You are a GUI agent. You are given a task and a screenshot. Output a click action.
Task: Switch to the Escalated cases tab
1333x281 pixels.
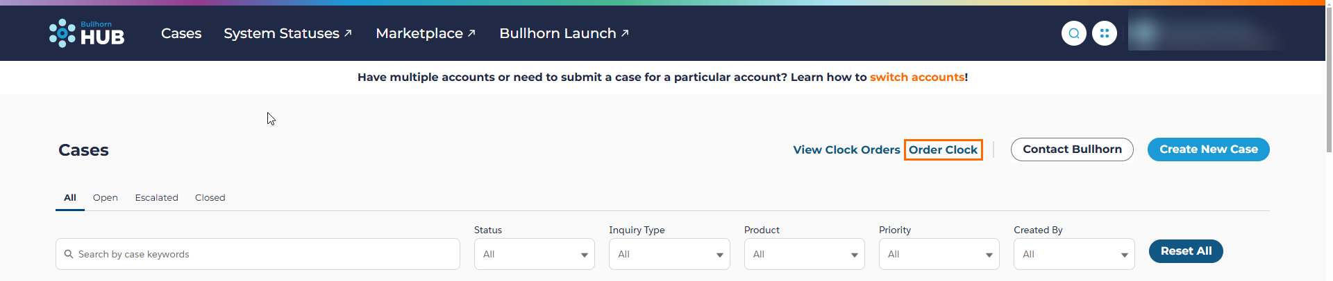click(x=157, y=198)
